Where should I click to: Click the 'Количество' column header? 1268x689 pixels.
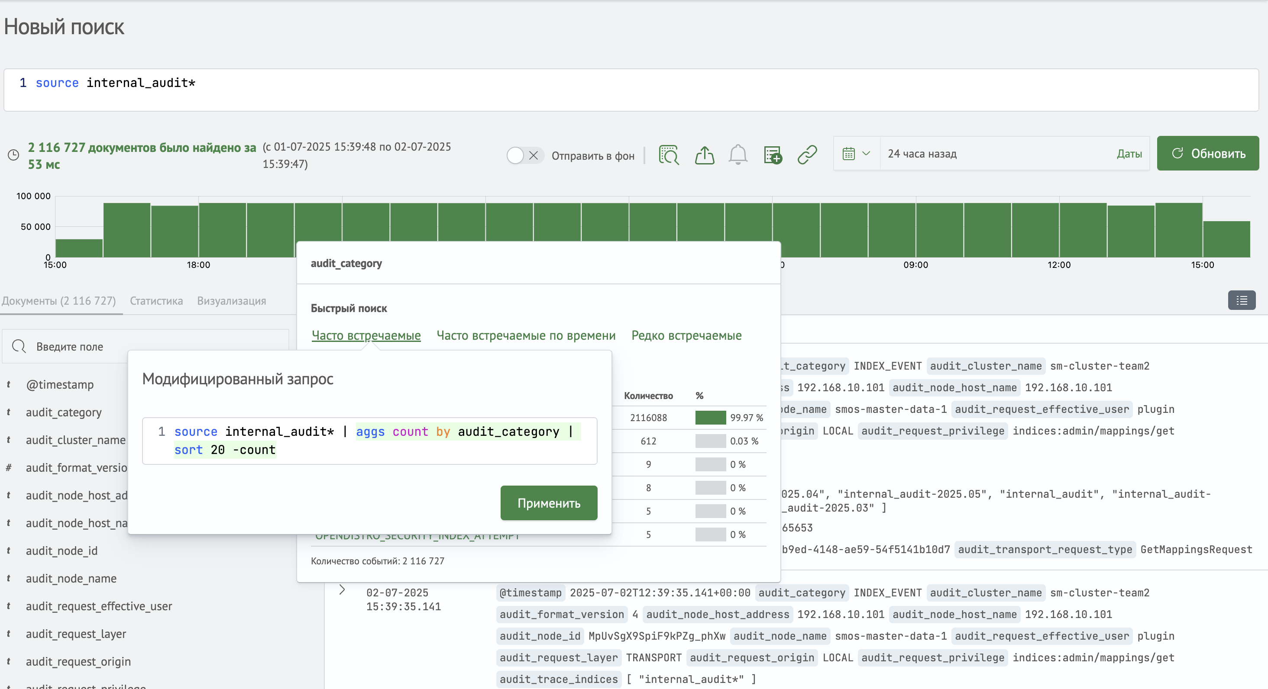click(648, 396)
